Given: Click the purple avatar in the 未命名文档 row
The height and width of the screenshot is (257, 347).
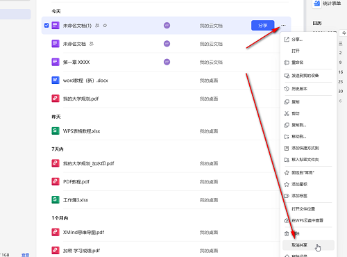Looking at the screenshot, I should [167, 44].
